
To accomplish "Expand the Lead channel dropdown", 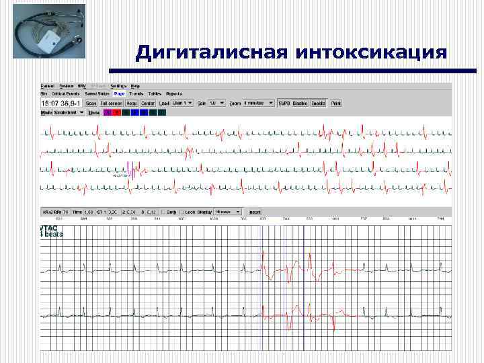I will click(182, 103).
